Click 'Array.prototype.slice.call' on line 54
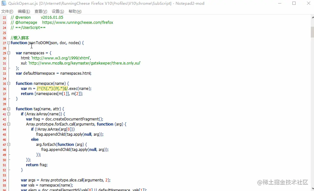Viewport: 314px width, 191px height. coord(62,180)
